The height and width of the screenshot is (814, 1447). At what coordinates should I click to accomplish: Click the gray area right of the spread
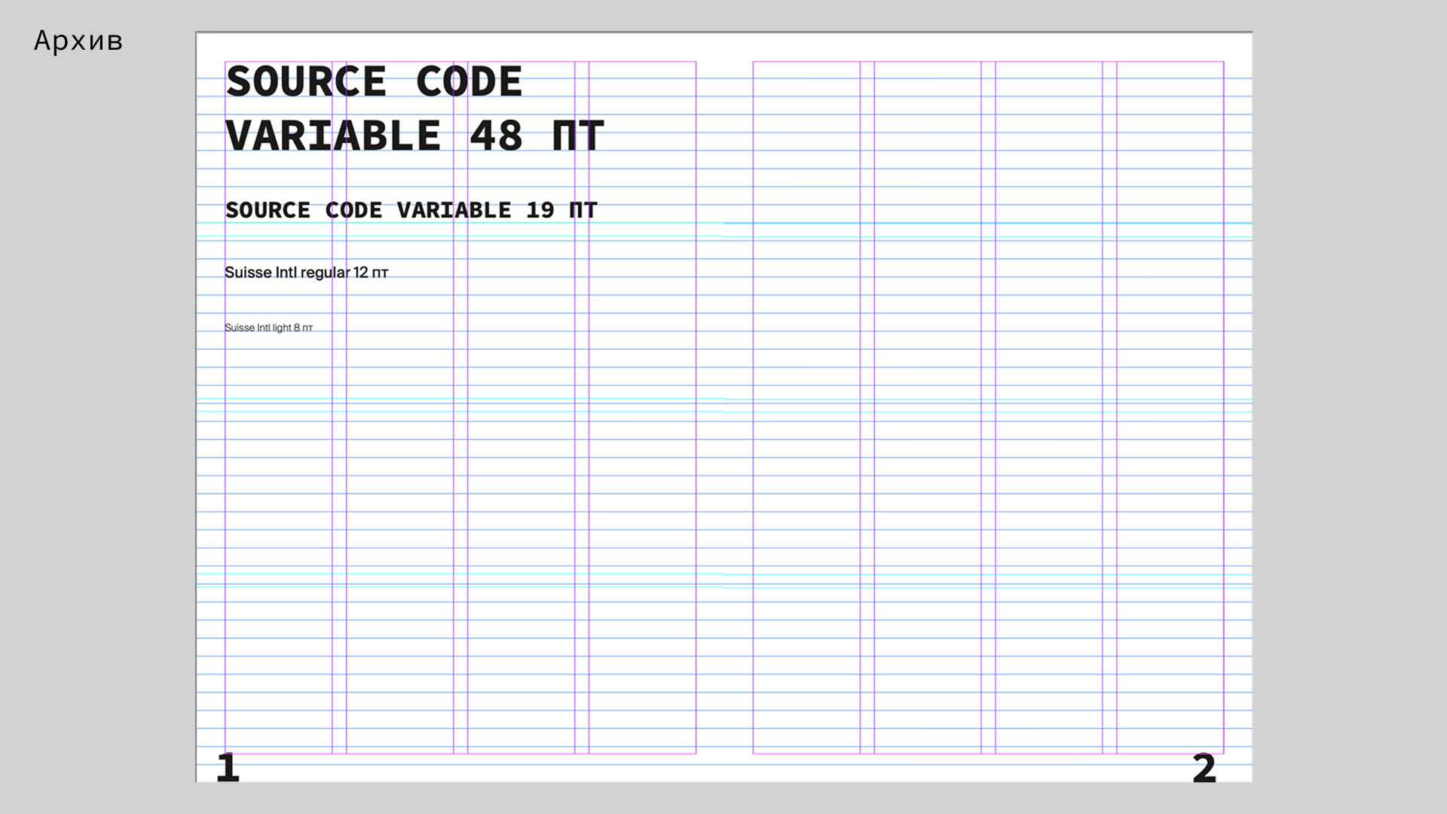[1349, 407]
